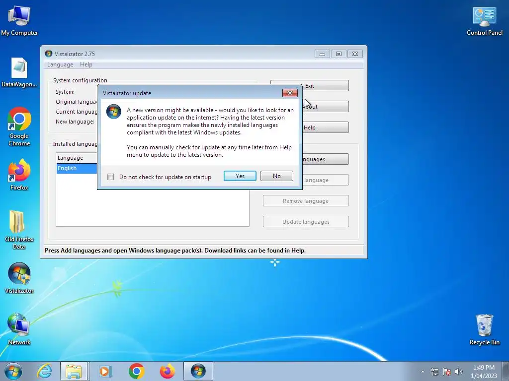Open the Network desktop icon
The image size is (509, 381).
point(19,329)
